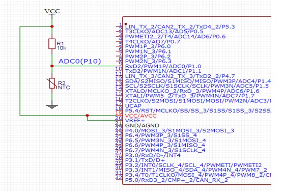283x193 pixels.
Task: Click the XTALO/MCLKO_2/RxD_3/PWM4P/ADC6/P1.6 pin label
Action: point(192,91)
